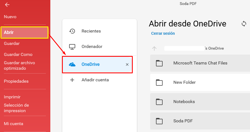This screenshot has width=250, height=132.
Task: Click folder icon of Microsoft Teams Chat Files
Action: pyautogui.click(x=159, y=63)
